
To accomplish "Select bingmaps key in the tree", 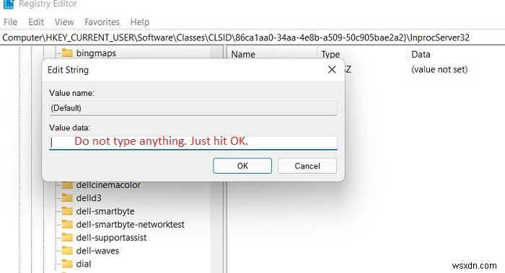I will (x=96, y=53).
